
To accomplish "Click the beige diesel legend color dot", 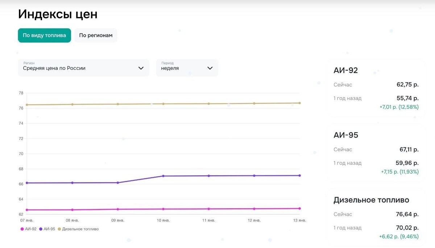I will pos(59,229).
